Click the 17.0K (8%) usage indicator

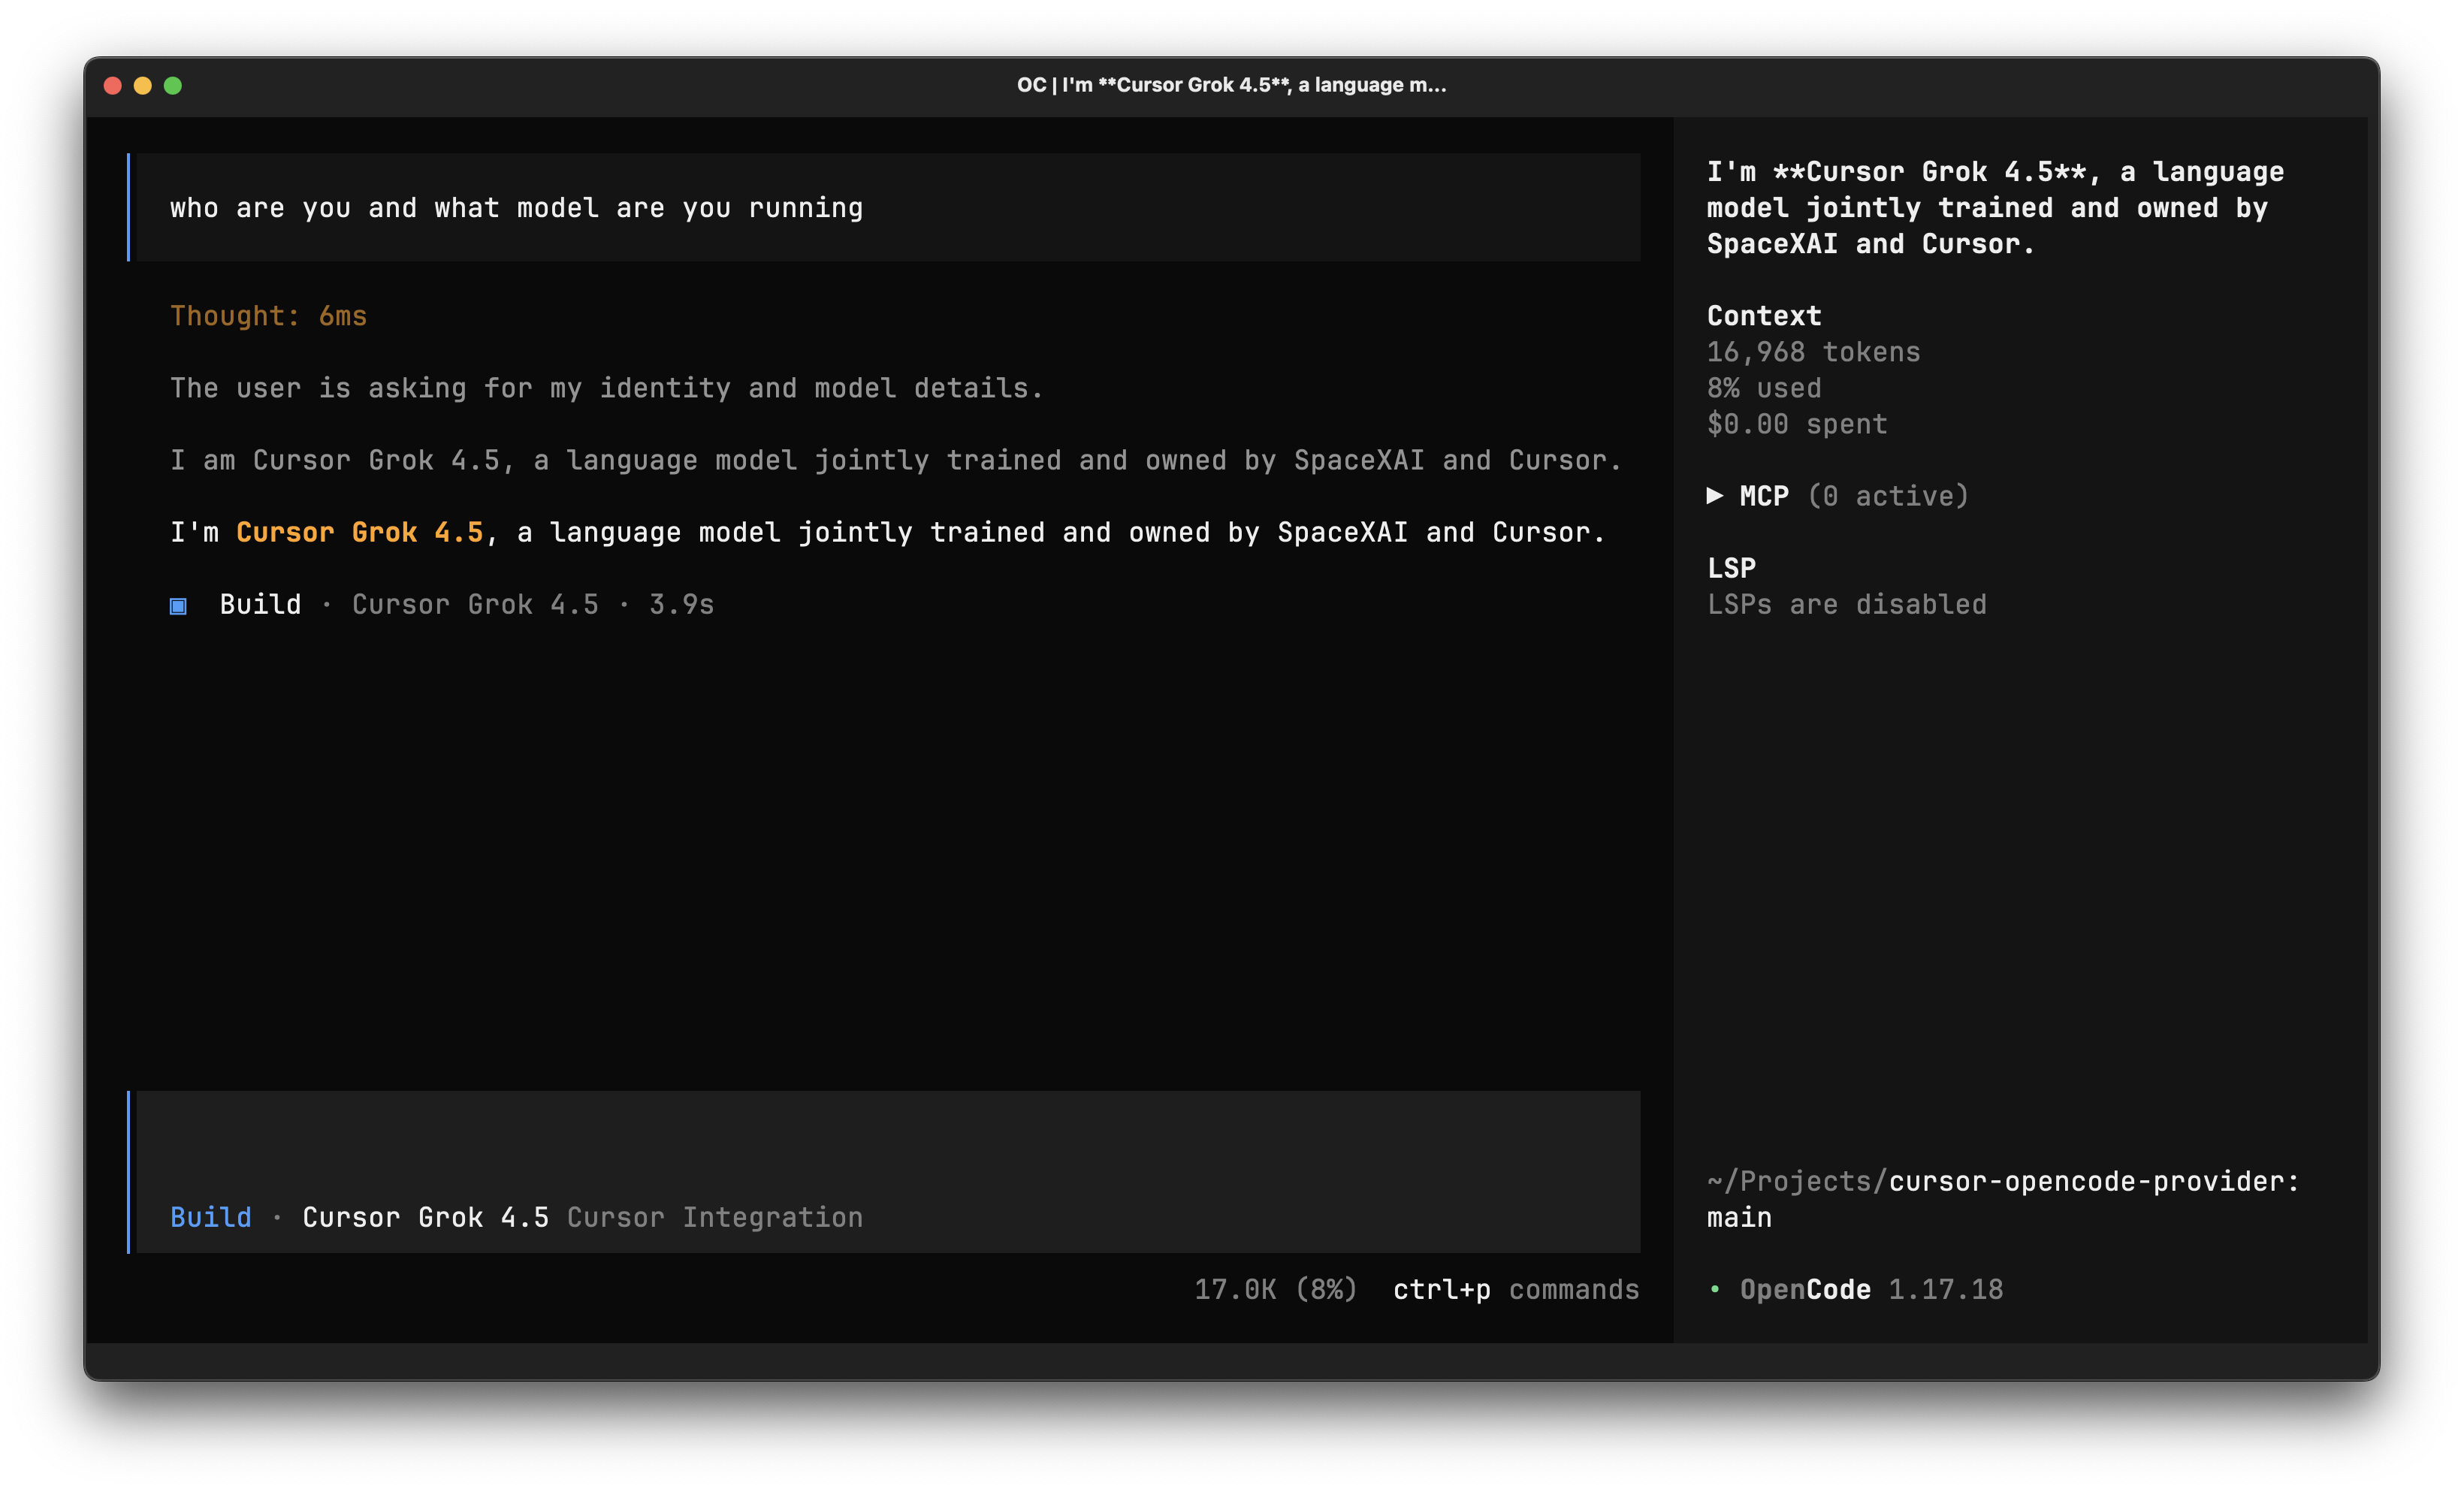[1276, 1290]
